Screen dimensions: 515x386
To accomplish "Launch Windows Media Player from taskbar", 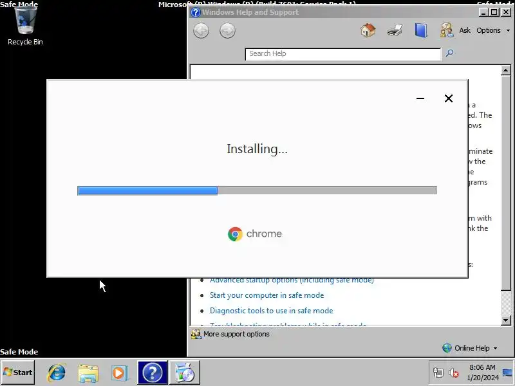I will click(119, 373).
